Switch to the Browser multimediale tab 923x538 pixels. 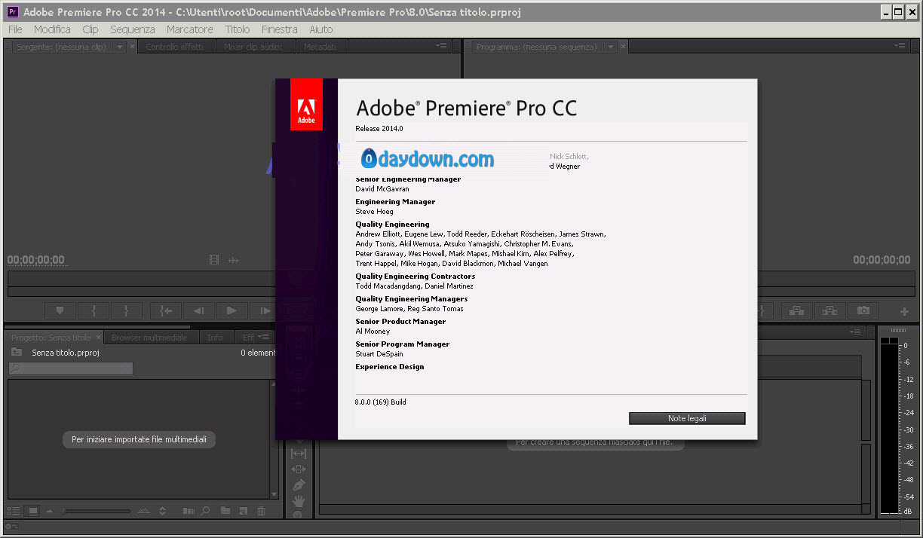tap(149, 338)
